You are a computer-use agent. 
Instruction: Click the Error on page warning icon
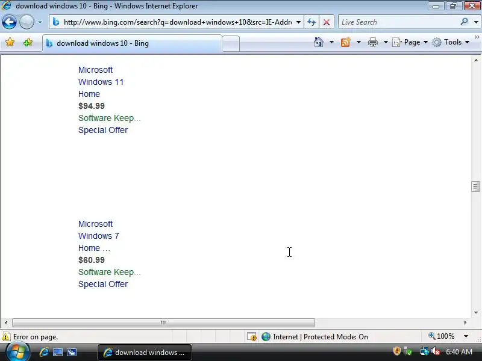pos(6,337)
